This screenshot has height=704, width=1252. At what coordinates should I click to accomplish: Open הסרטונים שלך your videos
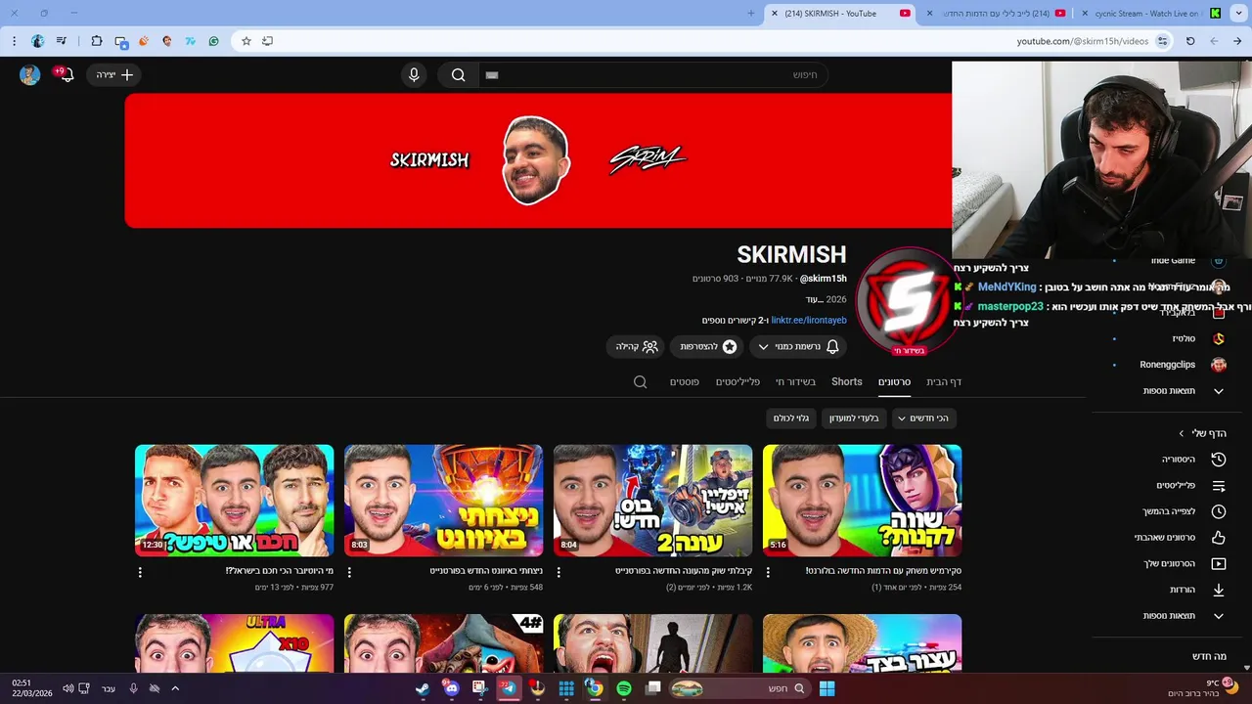click(1184, 564)
